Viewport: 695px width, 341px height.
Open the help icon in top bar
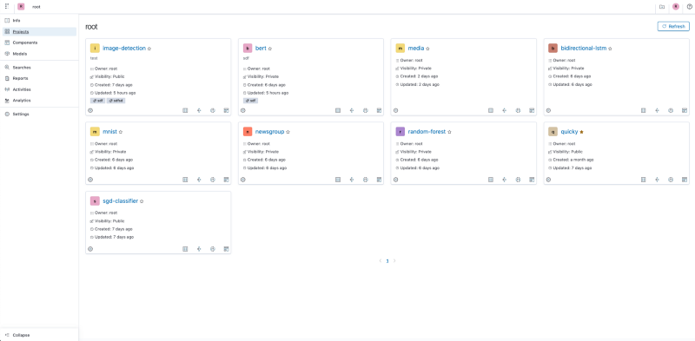coord(689,7)
